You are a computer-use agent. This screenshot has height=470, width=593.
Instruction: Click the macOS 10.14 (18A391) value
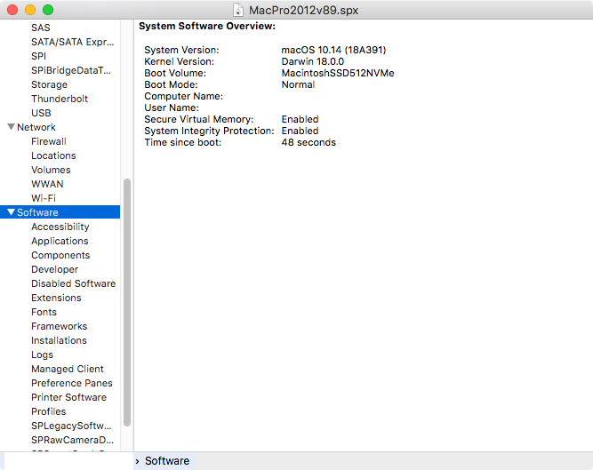point(333,50)
